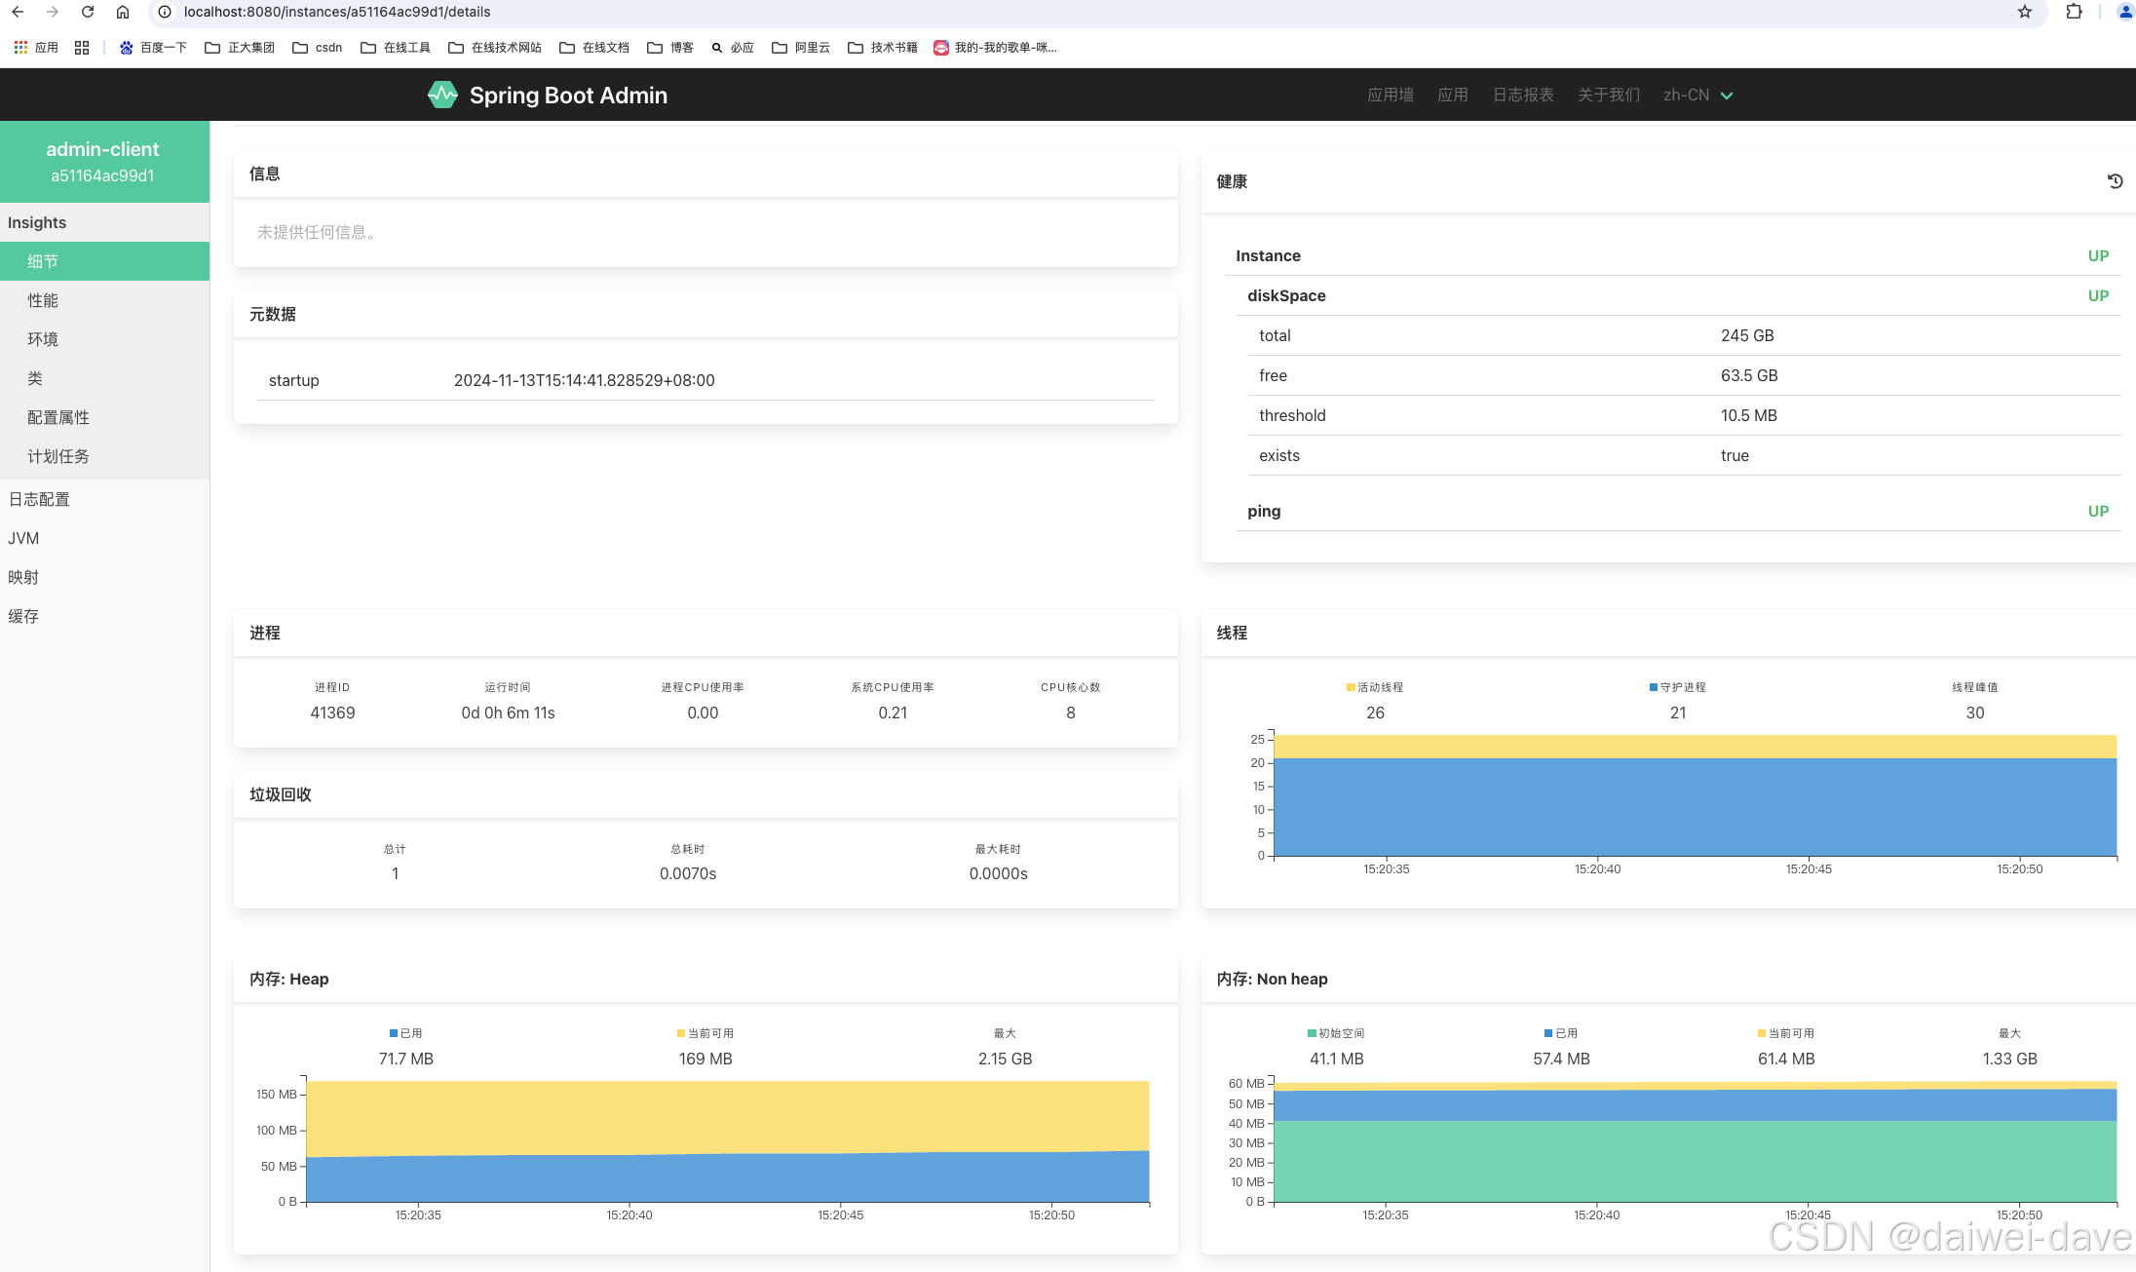The width and height of the screenshot is (2136, 1272).
Task: Open the 博客 bookmark folder
Action: point(670,47)
